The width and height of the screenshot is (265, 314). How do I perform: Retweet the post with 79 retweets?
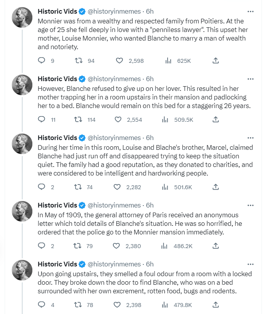pos(78,246)
